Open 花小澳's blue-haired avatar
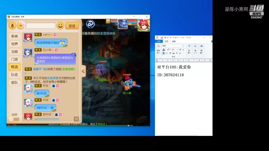Image resolution: width=269 pixels, height=151 pixels. pyautogui.click(x=28, y=53)
